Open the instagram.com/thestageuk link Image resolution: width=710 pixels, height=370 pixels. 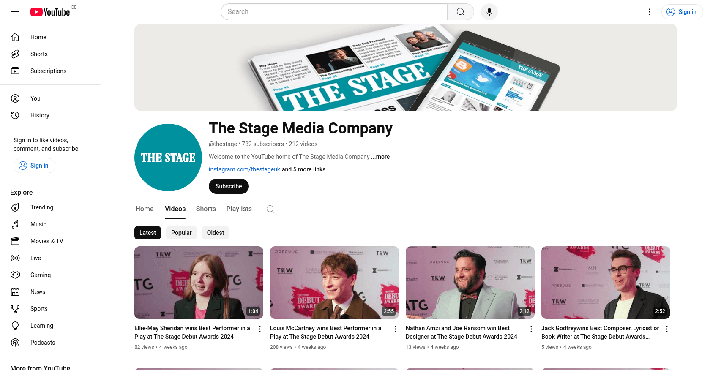click(244, 169)
